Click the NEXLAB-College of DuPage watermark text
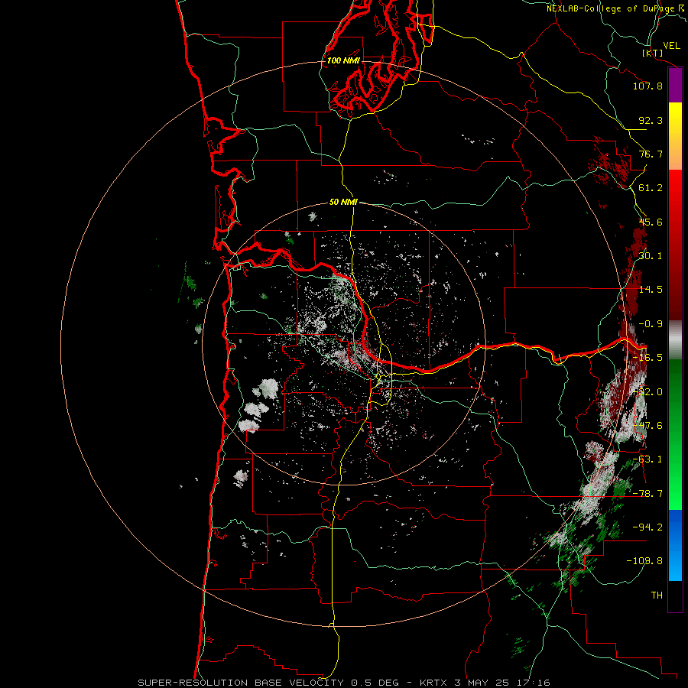Screen dimensions: 688x688 [x=617, y=8]
